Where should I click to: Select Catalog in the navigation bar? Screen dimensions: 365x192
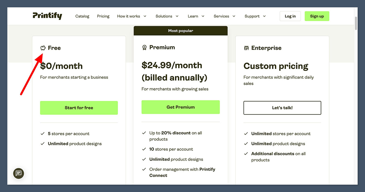82,16
